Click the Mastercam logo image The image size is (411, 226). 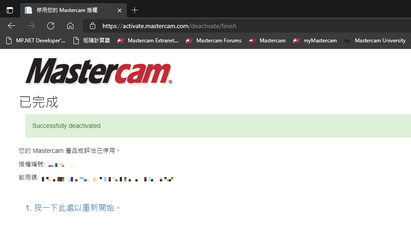tap(99, 71)
